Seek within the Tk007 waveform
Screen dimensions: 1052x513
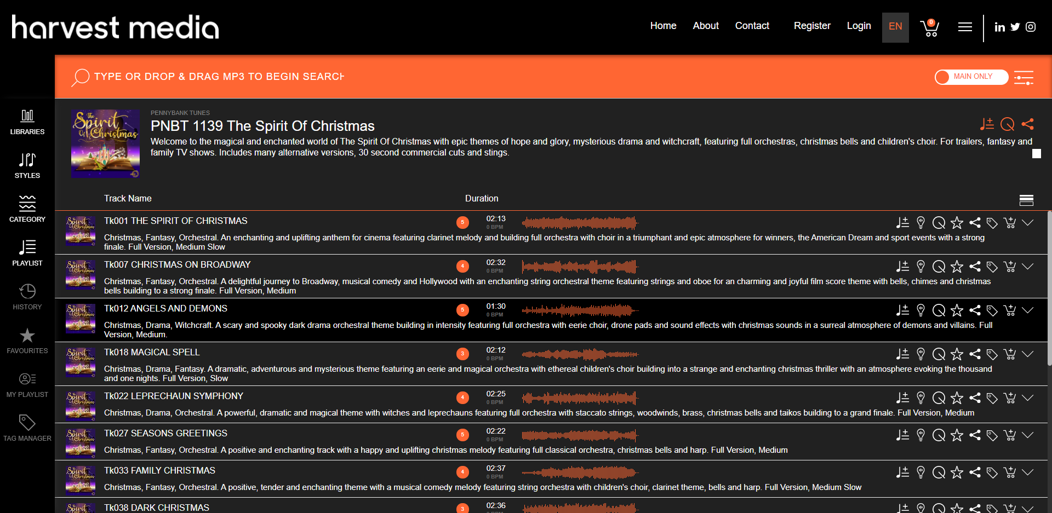580,267
